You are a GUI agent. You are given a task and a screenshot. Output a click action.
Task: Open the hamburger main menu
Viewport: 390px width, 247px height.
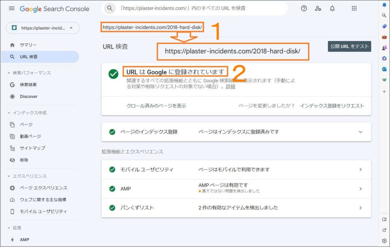11,8
